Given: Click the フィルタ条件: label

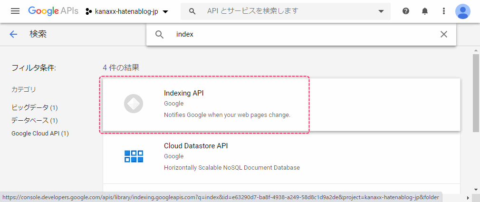Looking at the screenshot, I should pyautogui.click(x=34, y=68).
